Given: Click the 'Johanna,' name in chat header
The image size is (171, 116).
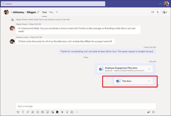Looking at the screenshot, I should point(18,12).
